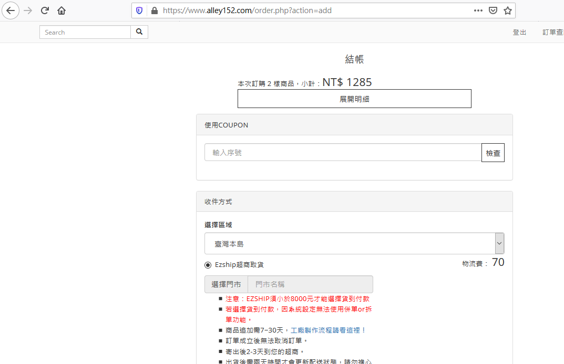Click 登出 to log out

tap(519, 33)
